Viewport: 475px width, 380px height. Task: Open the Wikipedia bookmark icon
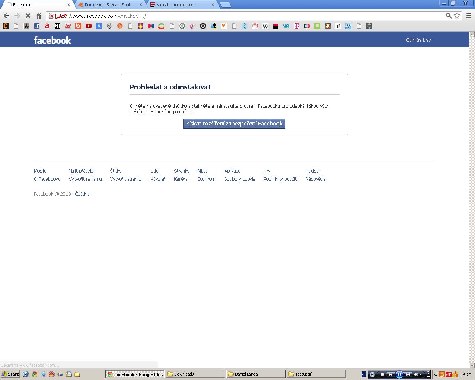265,26
